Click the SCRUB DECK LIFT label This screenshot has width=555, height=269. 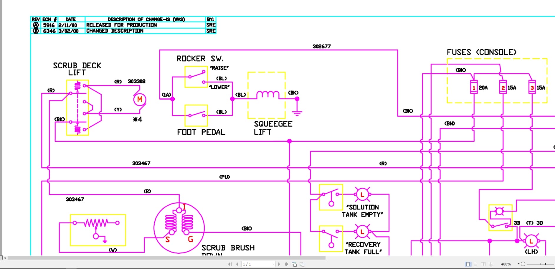click(77, 69)
